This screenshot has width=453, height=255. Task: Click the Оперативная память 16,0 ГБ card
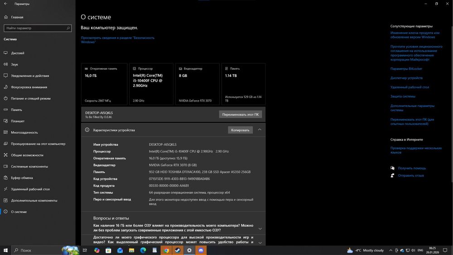(104, 84)
